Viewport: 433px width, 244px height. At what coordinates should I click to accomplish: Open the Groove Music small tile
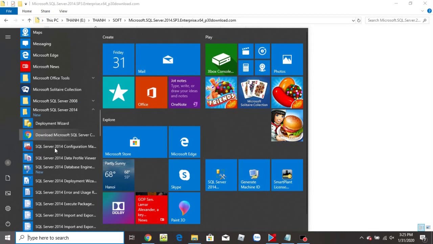click(x=262, y=51)
